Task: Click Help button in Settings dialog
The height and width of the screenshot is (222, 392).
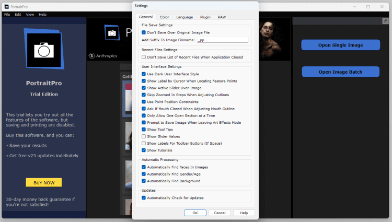Action: coord(244,213)
